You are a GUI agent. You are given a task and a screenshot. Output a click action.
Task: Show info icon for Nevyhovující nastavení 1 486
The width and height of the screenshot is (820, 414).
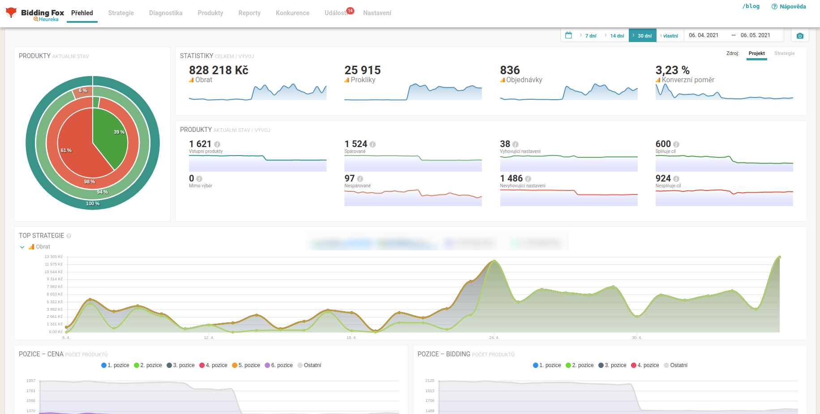pos(528,179)
